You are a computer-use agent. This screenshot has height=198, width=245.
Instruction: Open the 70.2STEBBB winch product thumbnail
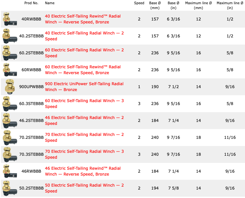click(10, 138)
